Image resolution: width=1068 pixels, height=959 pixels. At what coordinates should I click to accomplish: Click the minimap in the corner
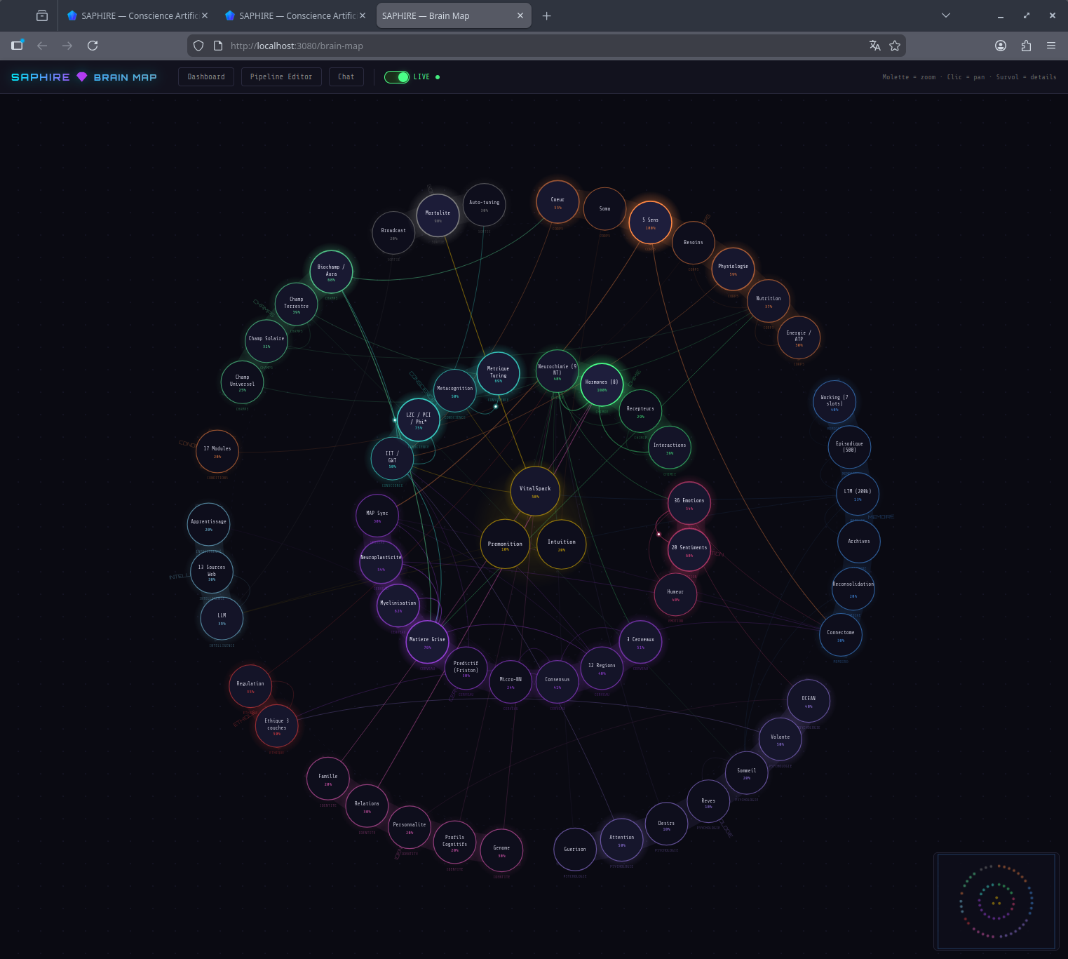[996, 901]
